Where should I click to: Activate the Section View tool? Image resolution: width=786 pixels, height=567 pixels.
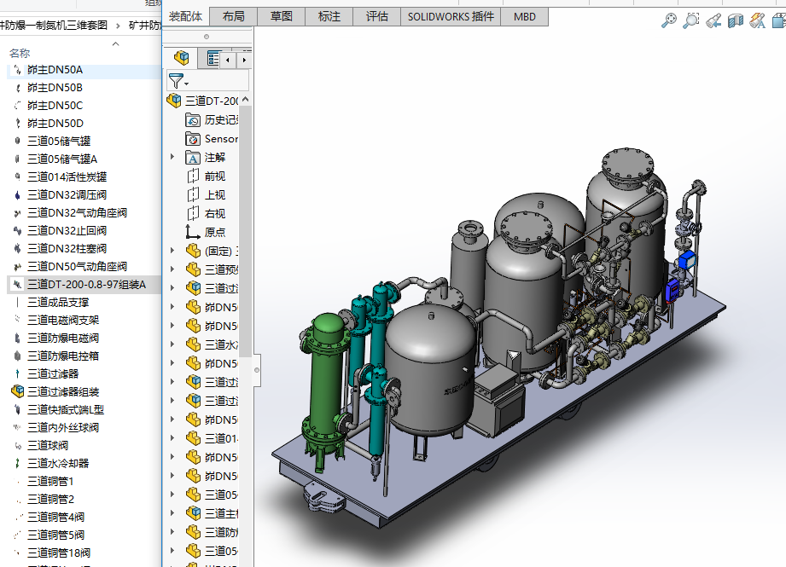(736, 21)
